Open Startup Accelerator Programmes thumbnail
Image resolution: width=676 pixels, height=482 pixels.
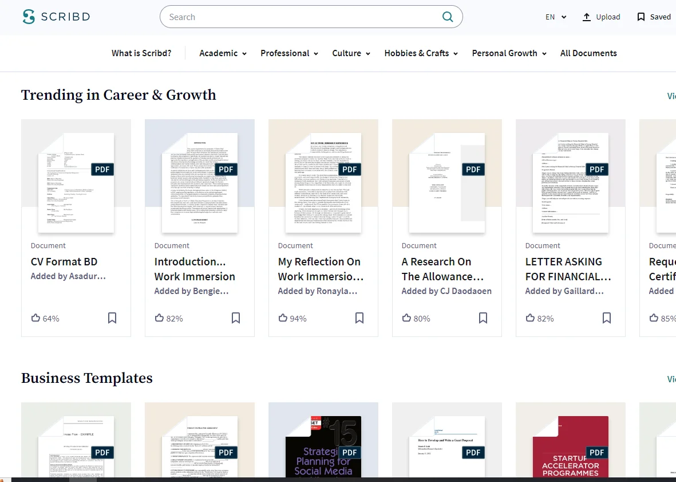click(570, 446)
